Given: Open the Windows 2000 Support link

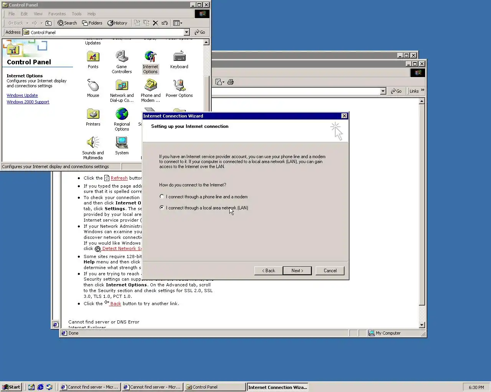Looking at the screenshot, I should tap(28, 102).
